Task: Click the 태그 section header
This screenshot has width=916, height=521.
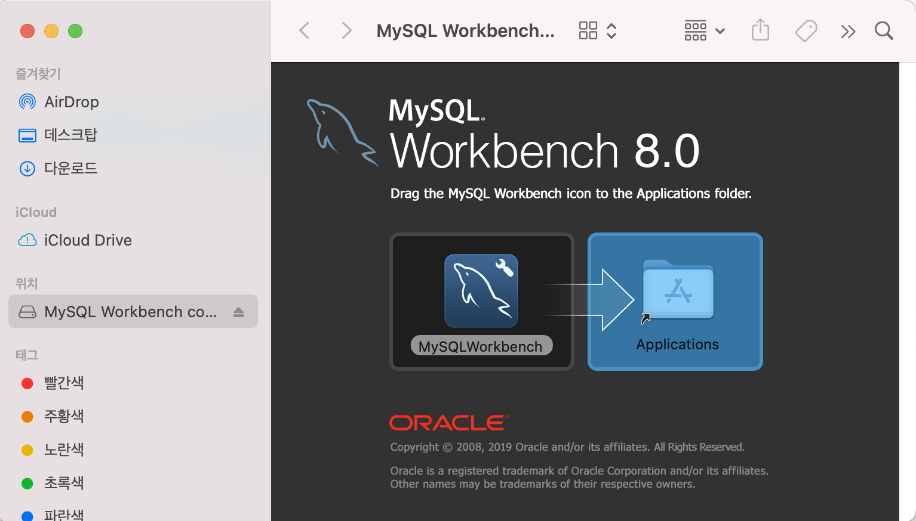Action: (27, 355)
